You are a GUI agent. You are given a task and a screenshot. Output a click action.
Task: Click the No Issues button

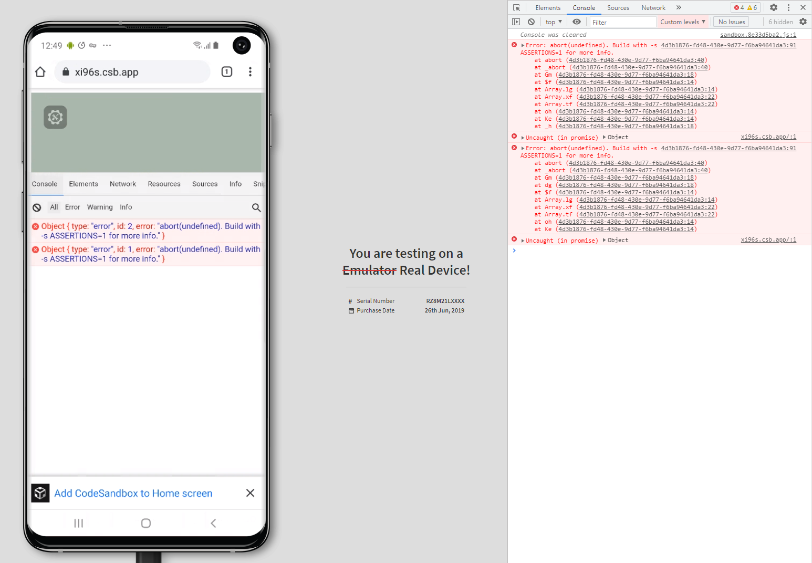point(731,22)
